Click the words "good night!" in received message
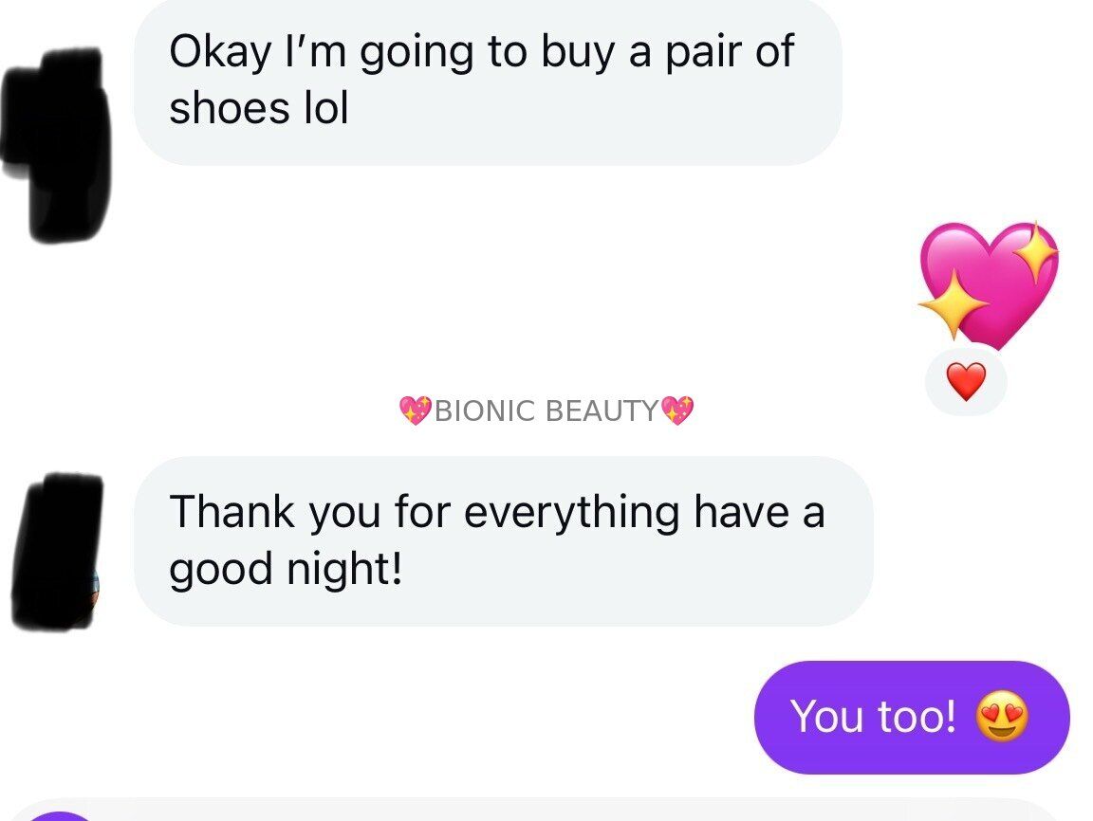Image resolution: width=1093 pixels, height=821 pixels. coord(286,569)
